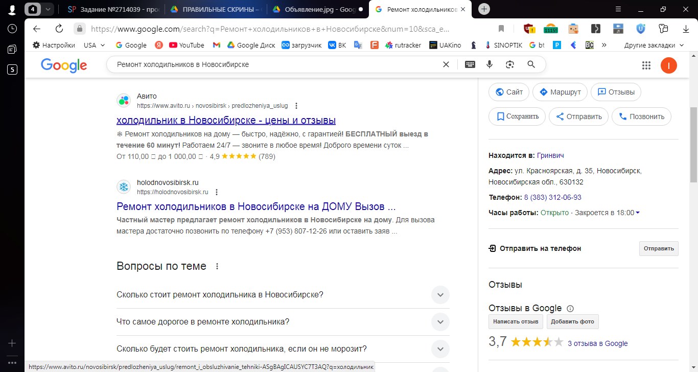Click 'Отправить' share button
The image size is (698, 372).
pos(578,116)
